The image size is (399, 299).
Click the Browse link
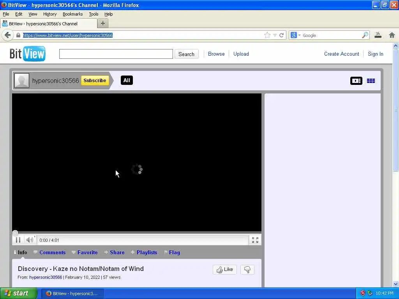pos(216,54)
